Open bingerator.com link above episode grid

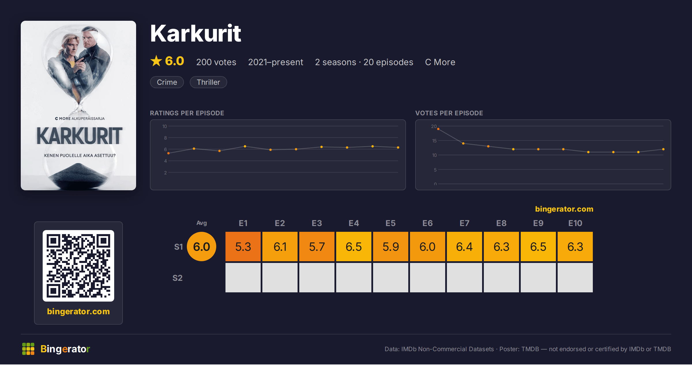pyautogui.click(x=564, y=209)
